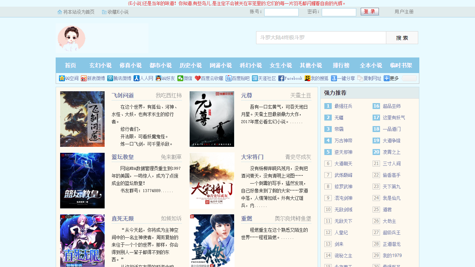Open the 重燃 title link

click(247, 218)
